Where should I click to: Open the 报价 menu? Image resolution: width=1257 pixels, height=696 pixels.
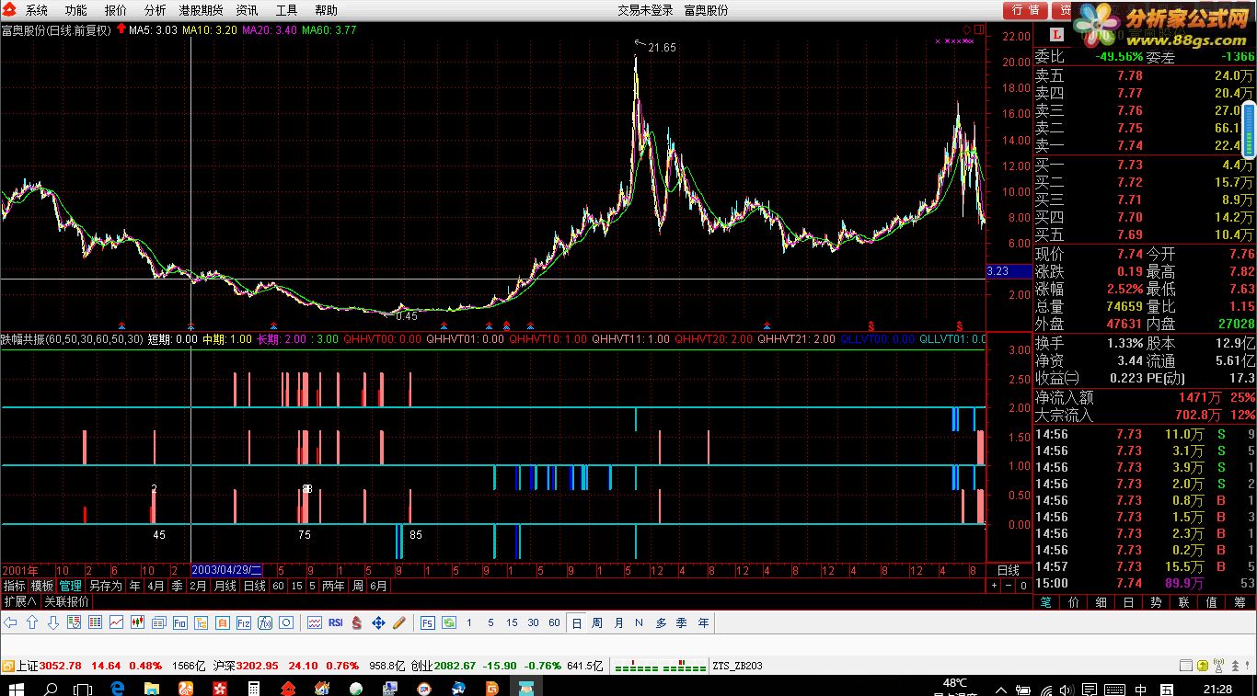115,10
